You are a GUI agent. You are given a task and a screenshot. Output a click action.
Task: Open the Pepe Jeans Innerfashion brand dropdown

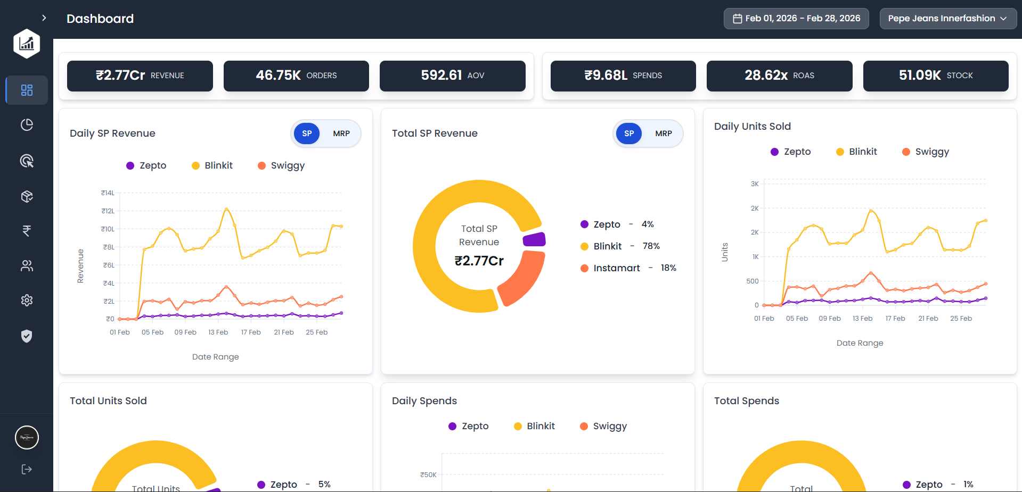click(x=948, y=19)
